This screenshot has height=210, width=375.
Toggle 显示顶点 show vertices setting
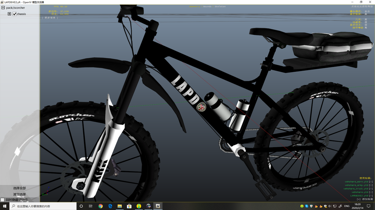point(366,25)
